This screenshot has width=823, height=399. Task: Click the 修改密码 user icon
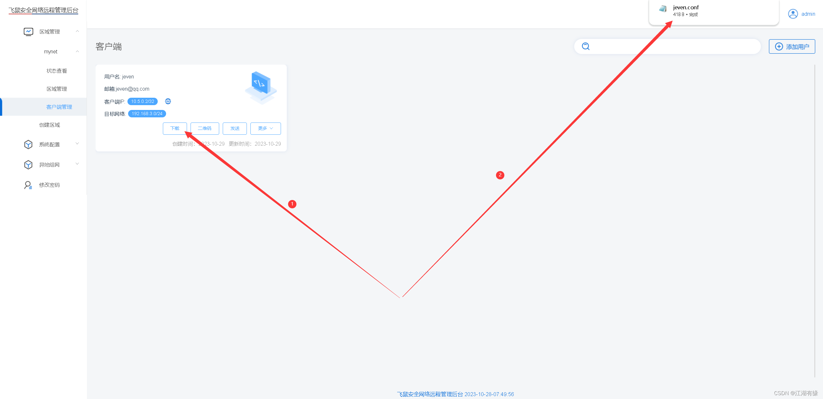click(28, 185)
